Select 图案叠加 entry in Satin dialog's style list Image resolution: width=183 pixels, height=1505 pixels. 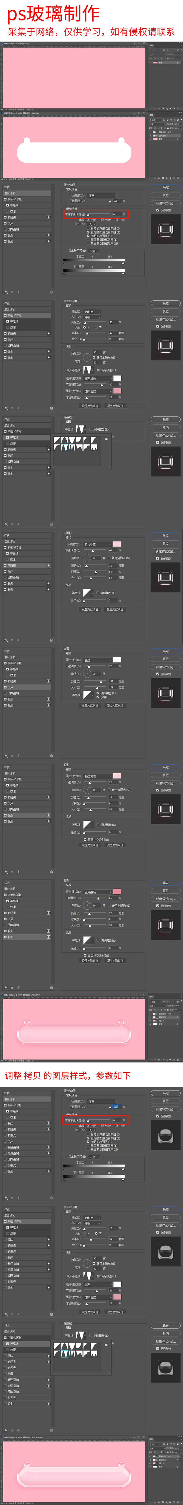click(x=27, y=693)
